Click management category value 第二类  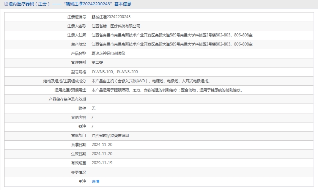pos(97,63)
